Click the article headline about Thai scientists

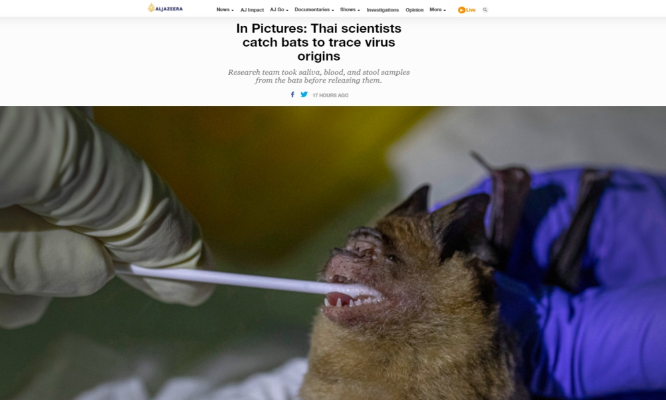click(x=318, y=42)
